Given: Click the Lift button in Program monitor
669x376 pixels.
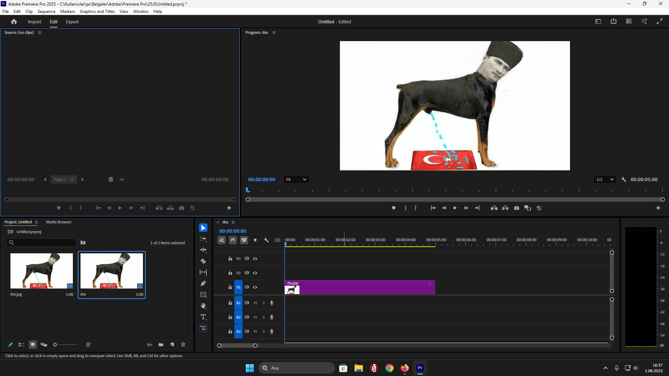Looking at the screenshot, I should (x=494, y=208).
